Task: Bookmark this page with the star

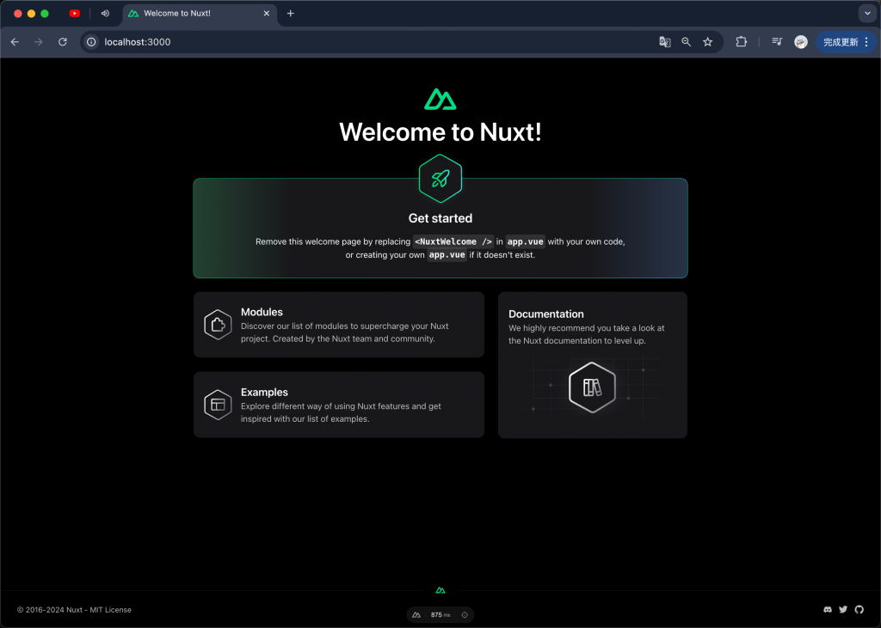Action: point(708,42)
